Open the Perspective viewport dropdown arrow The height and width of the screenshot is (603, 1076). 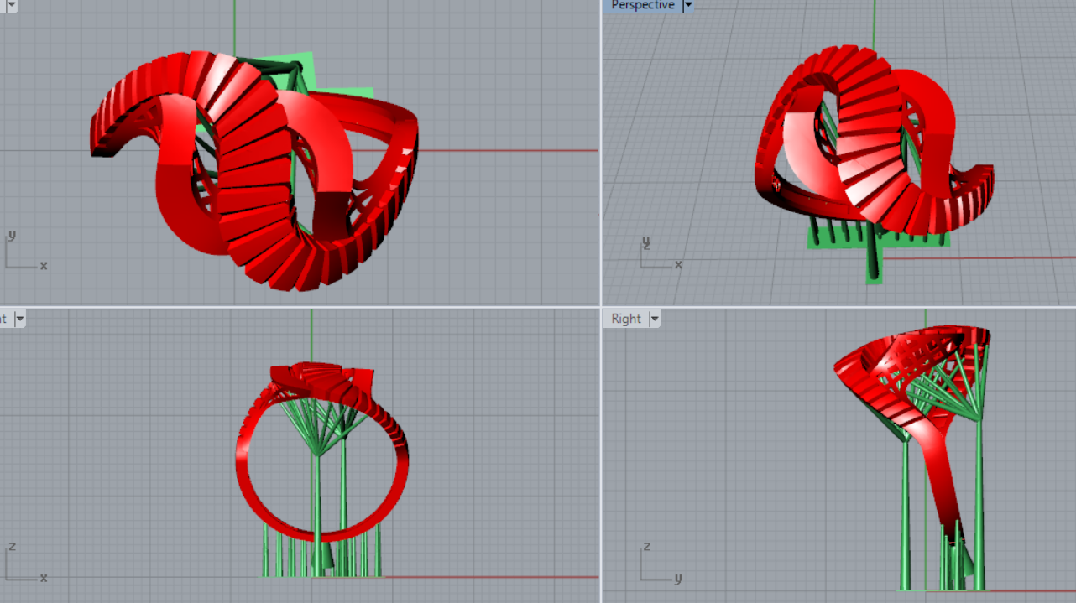coord(688,5)
